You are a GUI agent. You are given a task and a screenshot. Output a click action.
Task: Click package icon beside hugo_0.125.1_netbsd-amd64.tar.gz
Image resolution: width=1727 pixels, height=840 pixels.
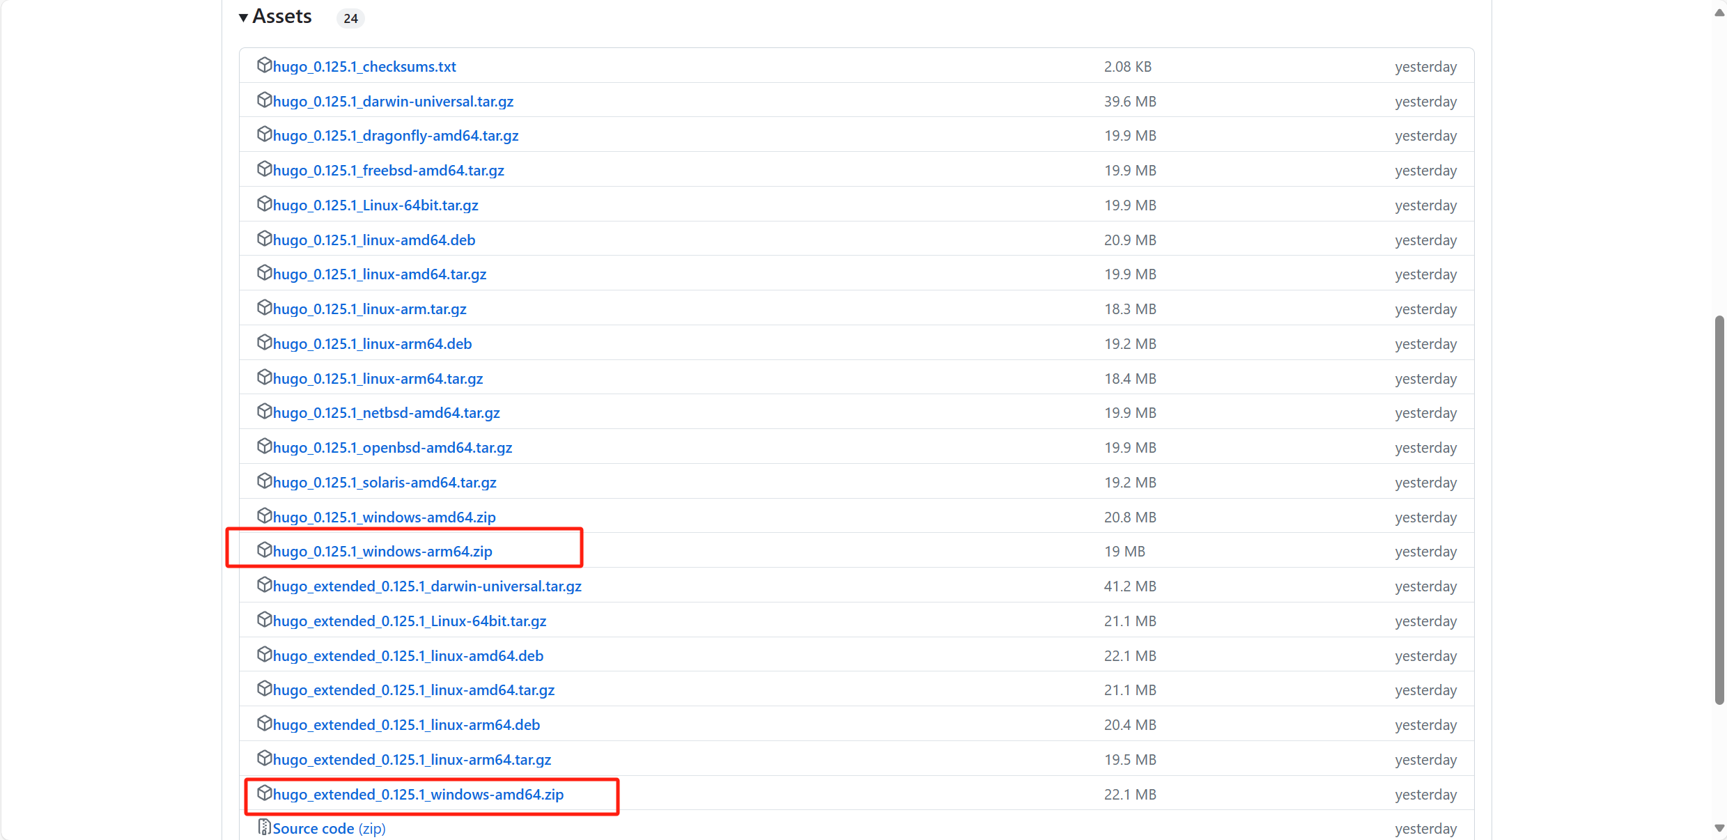(x=264, y=412)
